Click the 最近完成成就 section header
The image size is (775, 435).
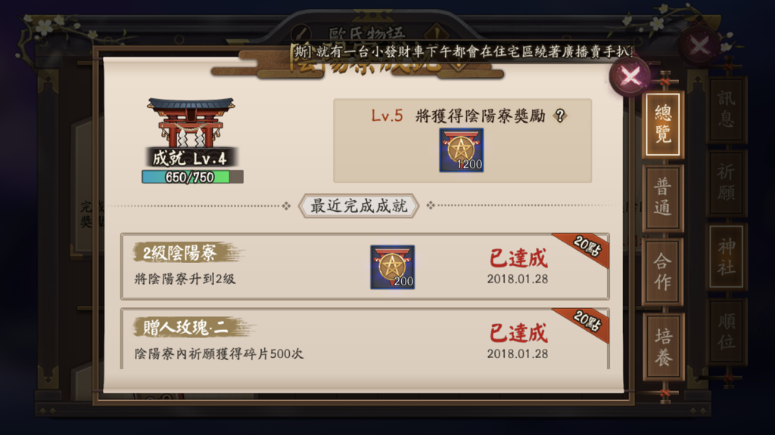pyautogui.click(x=359, y=205)
